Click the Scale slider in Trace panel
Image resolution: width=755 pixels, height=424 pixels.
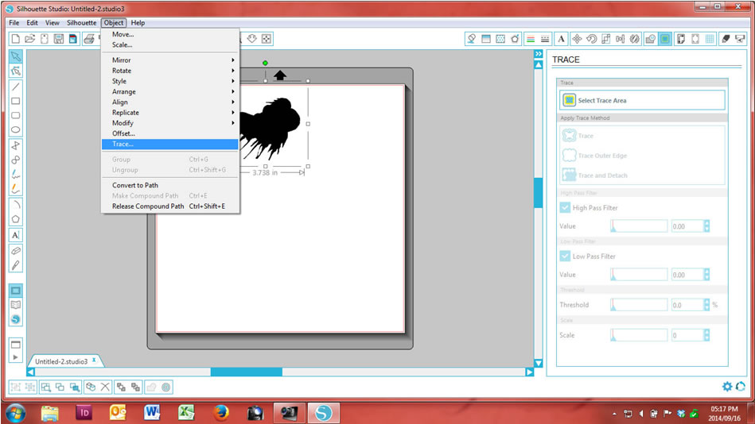point(639,335)
